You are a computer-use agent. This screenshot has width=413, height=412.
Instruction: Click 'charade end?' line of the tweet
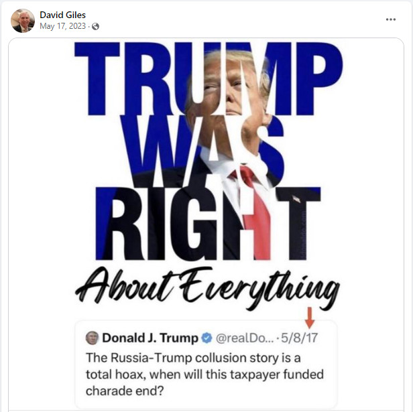click(125, 391)
